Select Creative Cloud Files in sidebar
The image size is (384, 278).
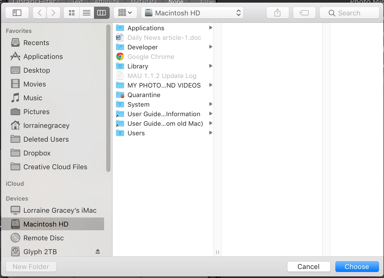pyautogui.click(x=53, y=167)
